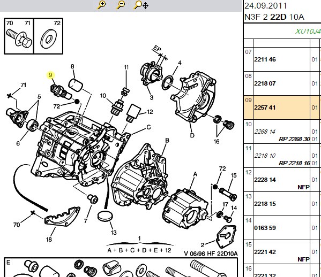Select the zoom-and-pan magnifier tool
The image size is (321, 277).
pos(141,5)
